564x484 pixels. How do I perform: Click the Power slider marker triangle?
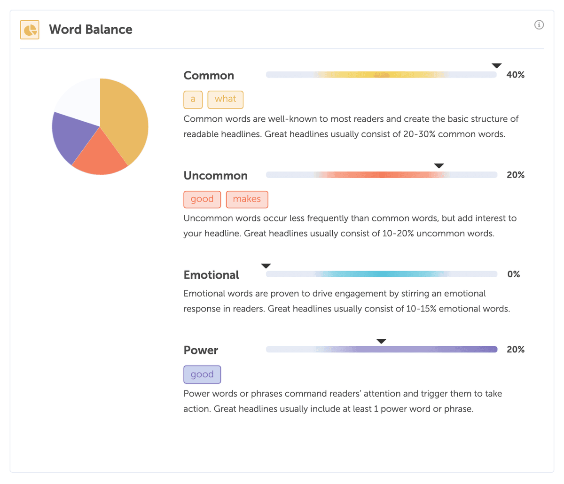pyautogui.click(x=381, y=341)
